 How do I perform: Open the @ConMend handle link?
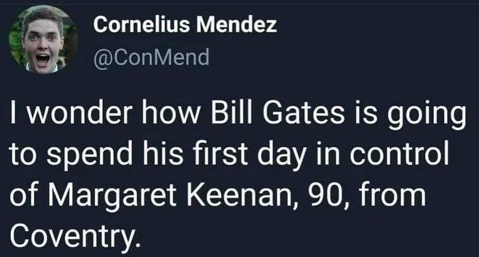(x=151, y=57)
